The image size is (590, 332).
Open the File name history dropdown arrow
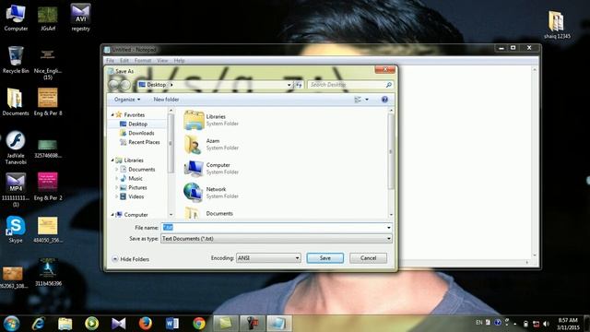point(389,228)
